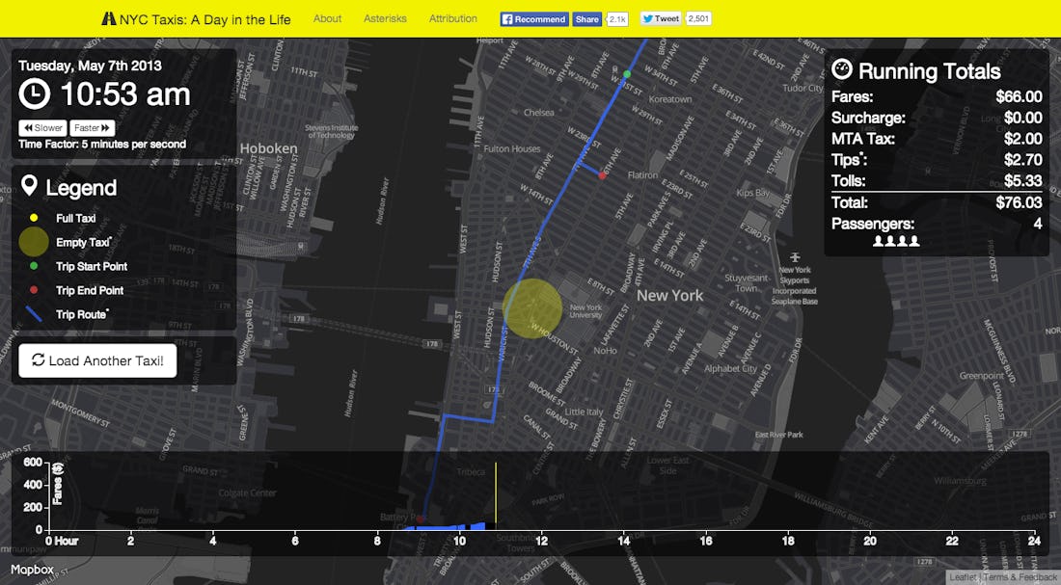Select the yellow Full Taxi dot in legend
The image size is (1061, 585).
pyautogui.click(x=33, y=218)
